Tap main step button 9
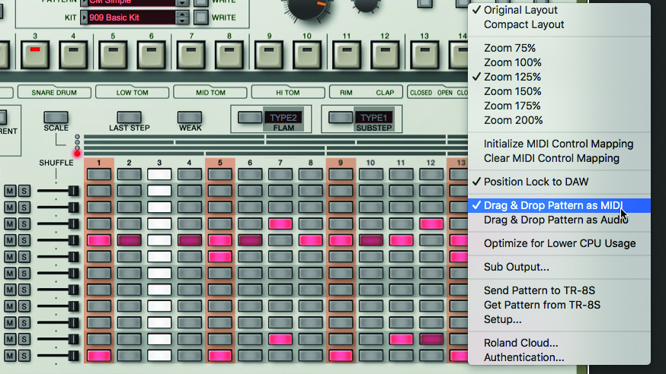The image size is (666, 374). (269, 54)
